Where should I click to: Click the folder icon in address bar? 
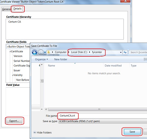click(x=49, y=52)
